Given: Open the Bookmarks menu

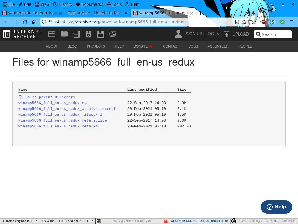Looking at the screenshot, I should [x=89, y=4].
